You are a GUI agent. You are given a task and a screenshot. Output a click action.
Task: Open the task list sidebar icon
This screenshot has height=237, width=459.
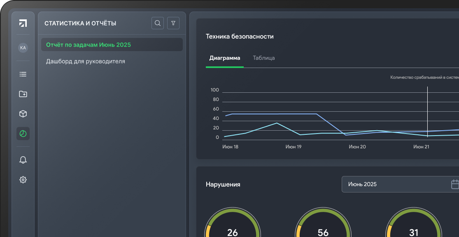[x=23, y=74]
